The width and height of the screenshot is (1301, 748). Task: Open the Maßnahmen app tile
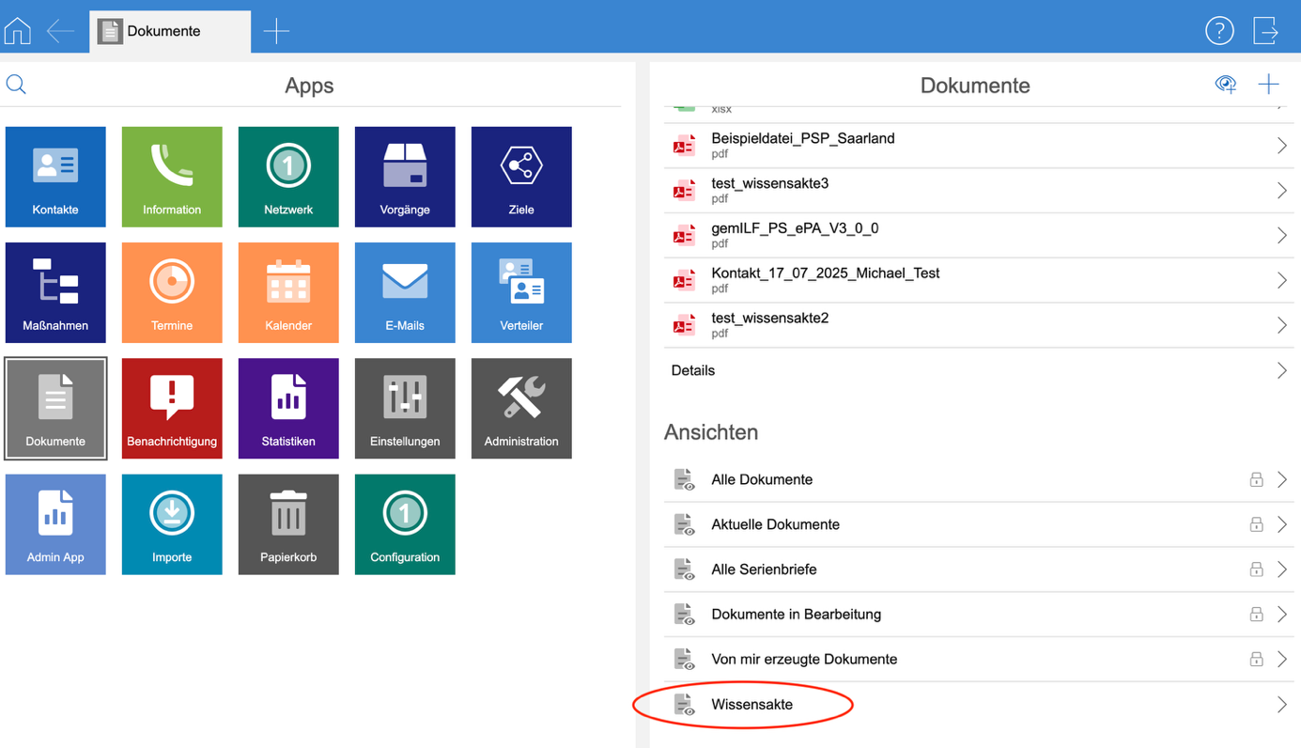tap(55, 292)
